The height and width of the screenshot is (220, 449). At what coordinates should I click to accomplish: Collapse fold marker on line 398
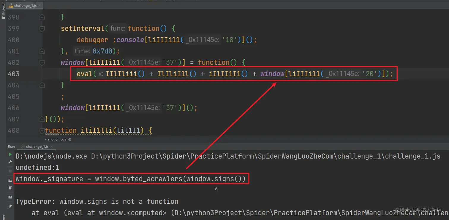point(42,17)
